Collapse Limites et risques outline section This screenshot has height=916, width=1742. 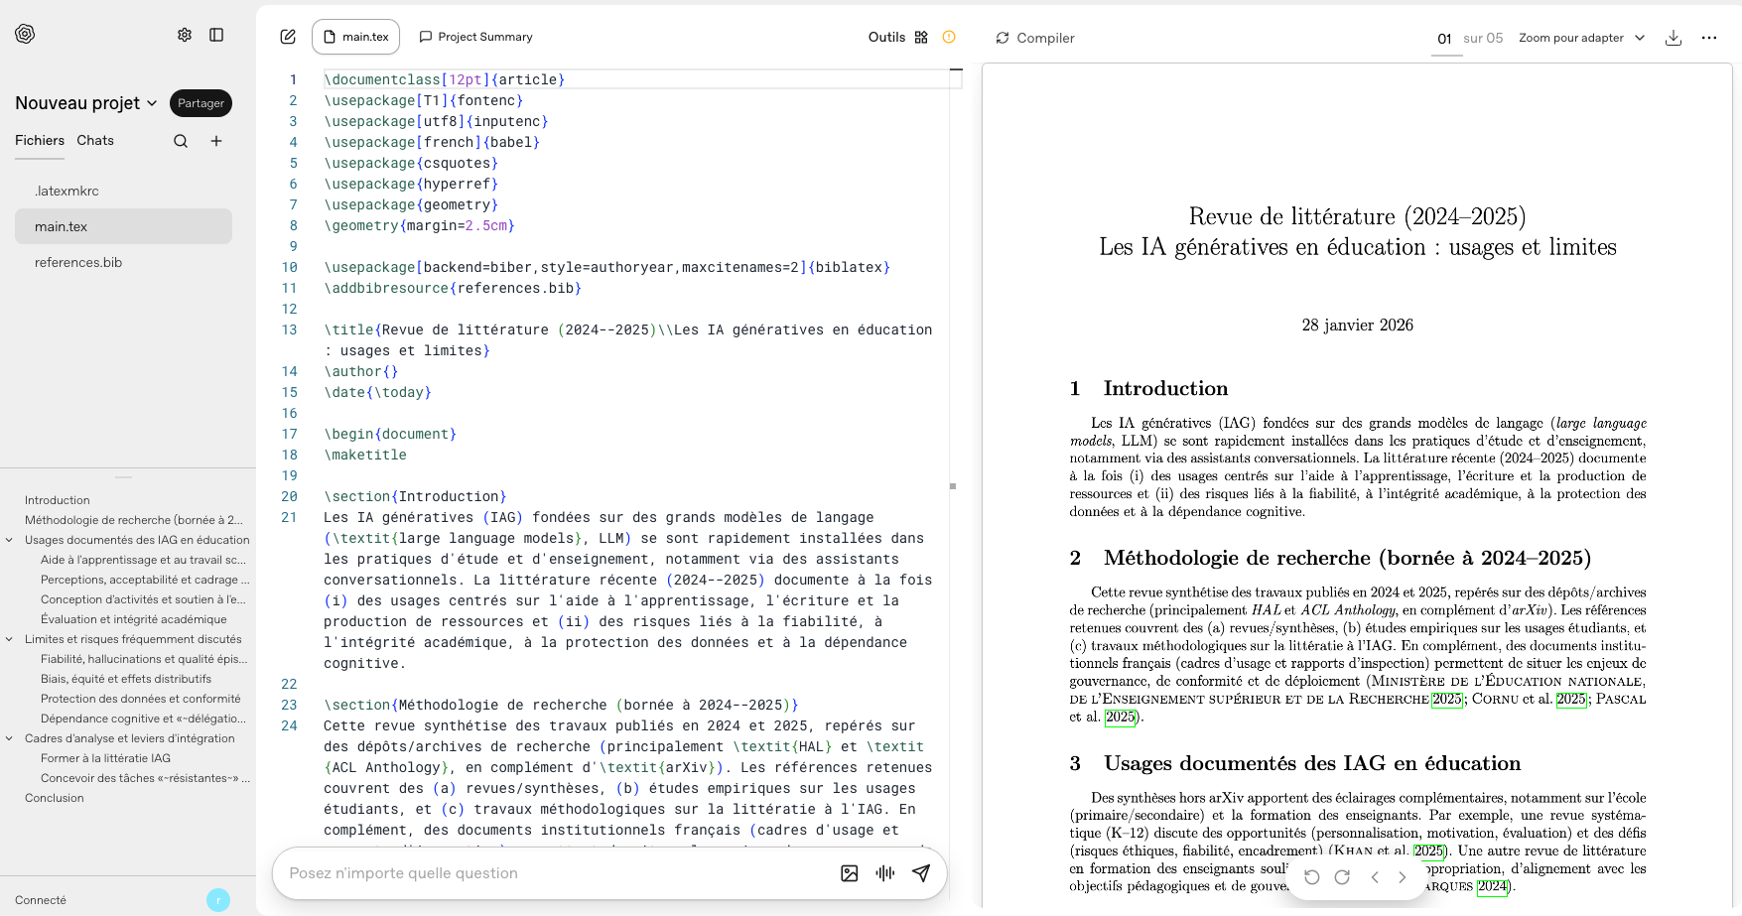coord(10,639)
